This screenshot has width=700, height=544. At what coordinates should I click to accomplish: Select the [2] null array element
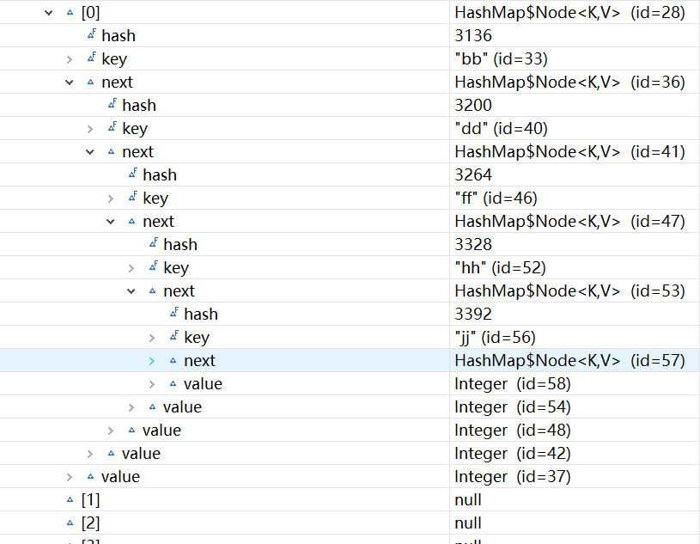tap(90, 523)
